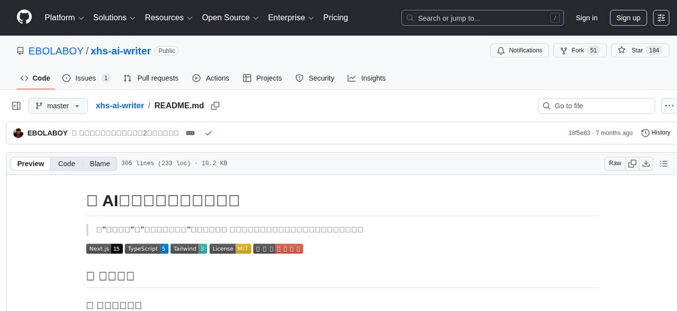Collapse the file tree side panel
This screenshot has width=677, height=311.
point(16,105)
